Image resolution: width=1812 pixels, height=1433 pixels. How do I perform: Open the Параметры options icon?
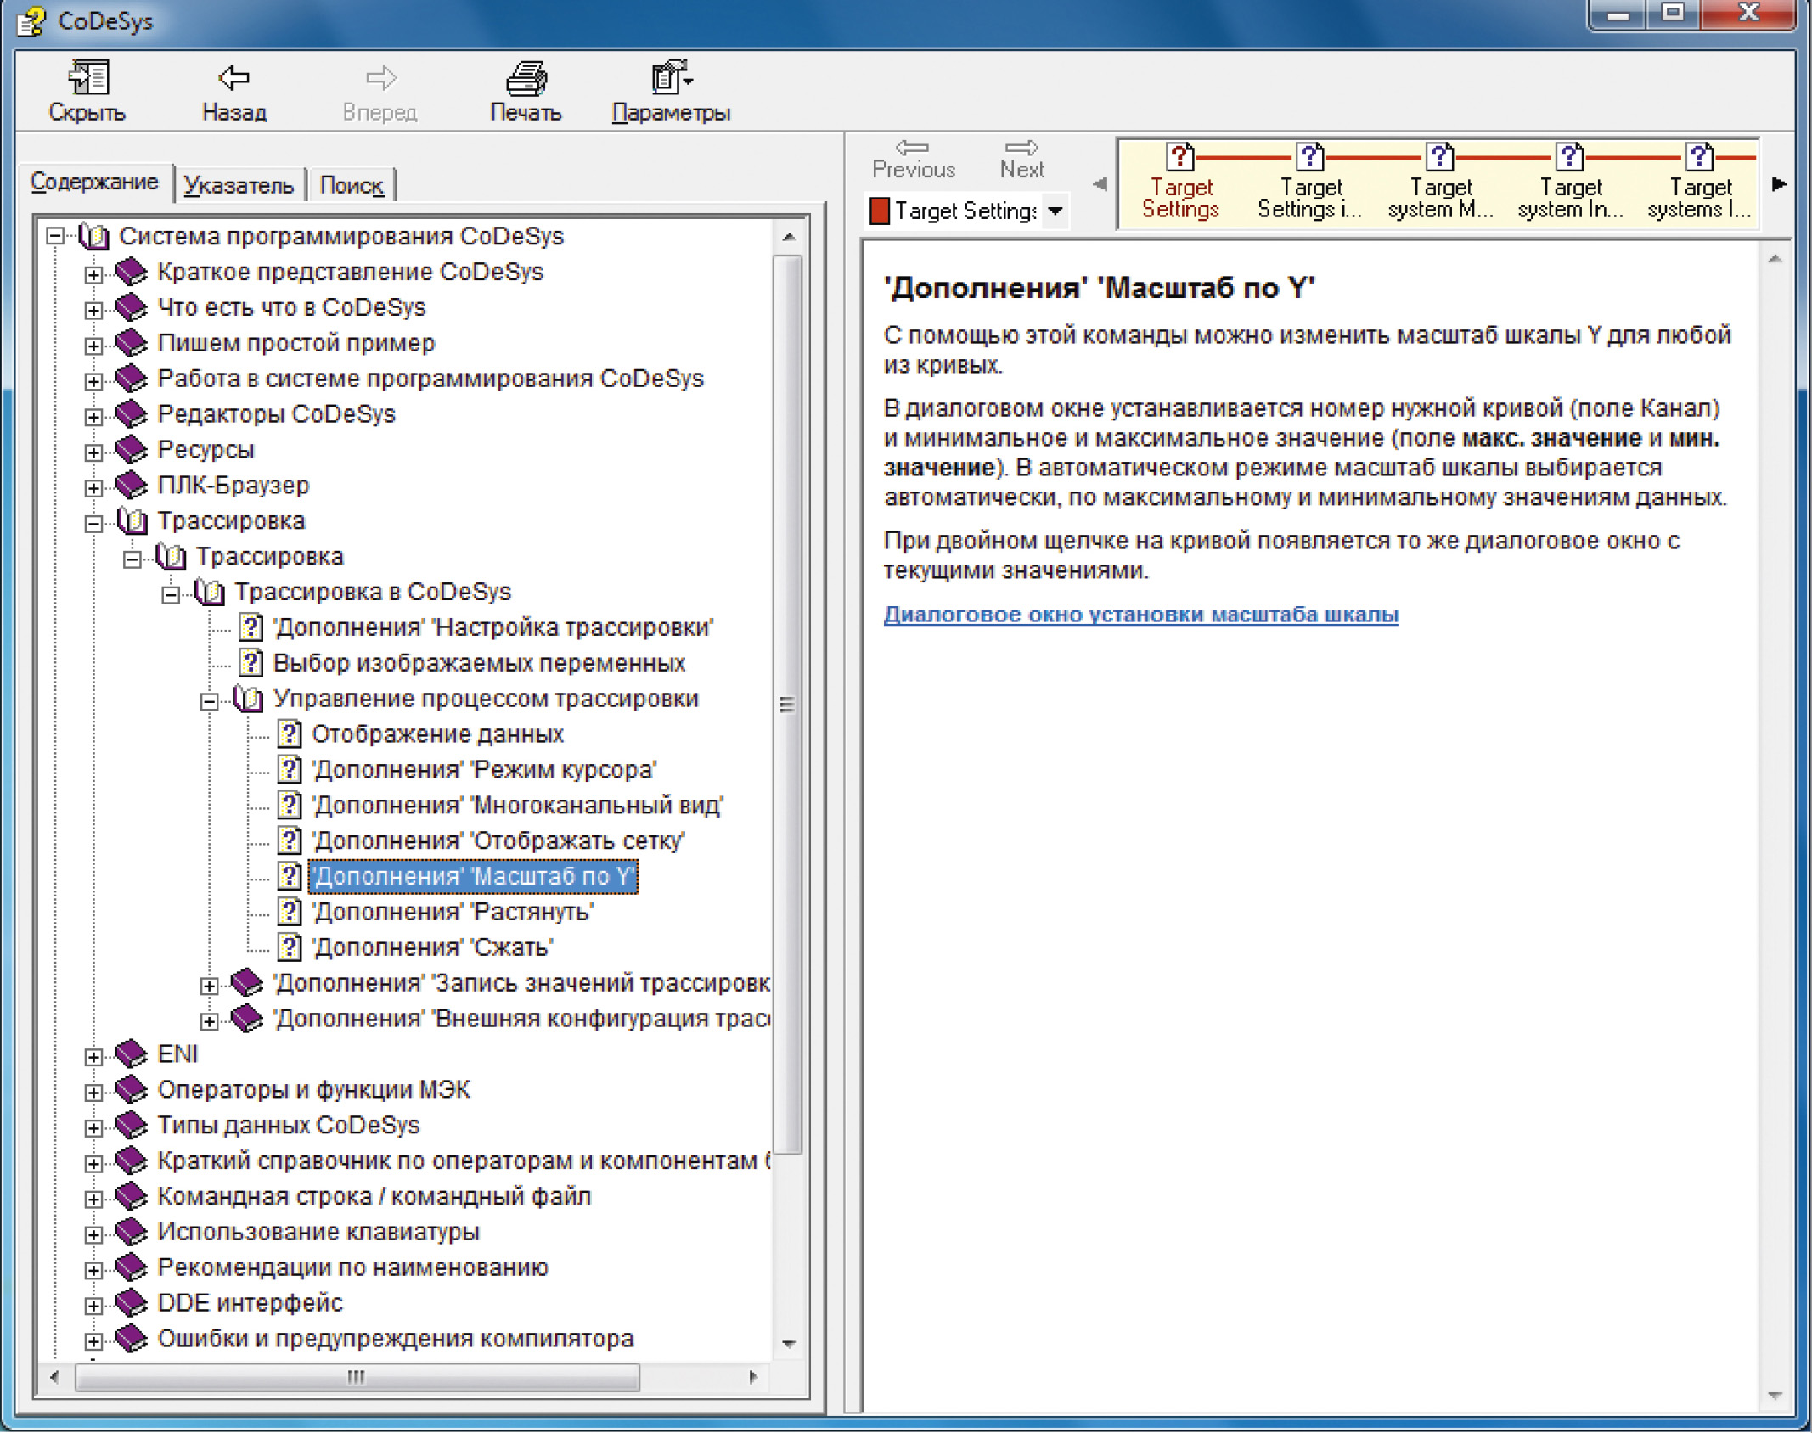pyautogui.click(x=671, y=77)
